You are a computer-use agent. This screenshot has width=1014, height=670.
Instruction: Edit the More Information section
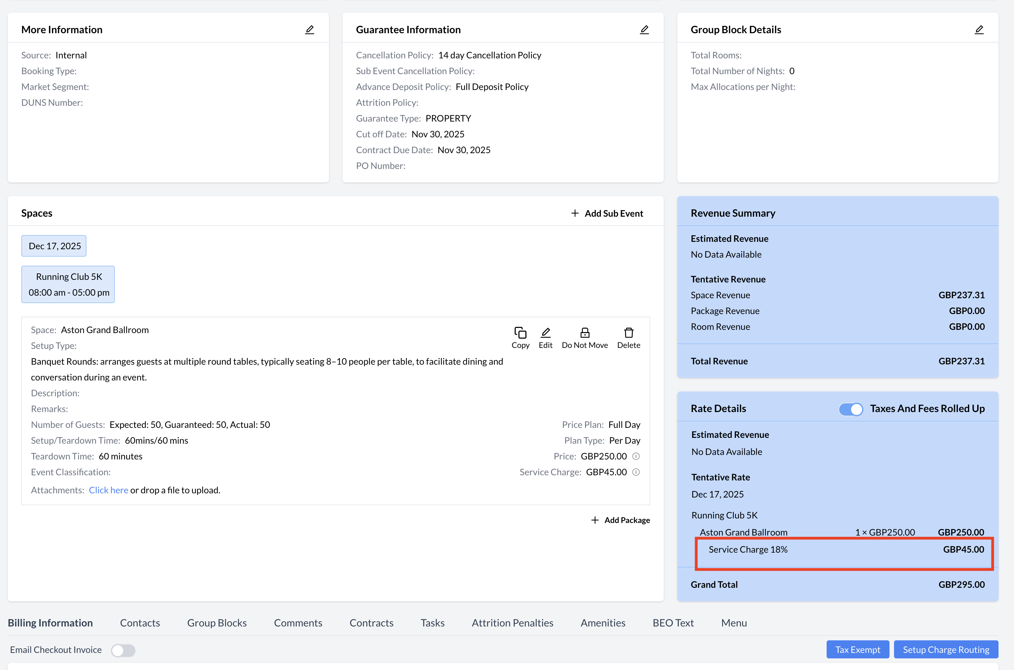[x=309, y=29]
